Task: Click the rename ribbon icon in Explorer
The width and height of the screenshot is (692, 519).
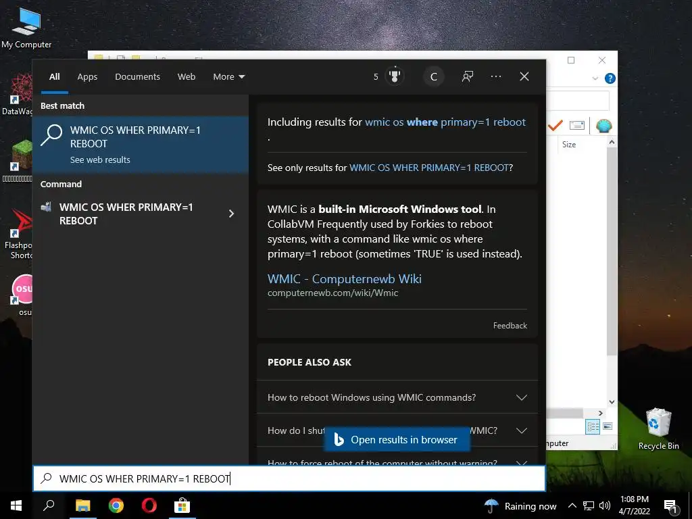Action: 577,126
